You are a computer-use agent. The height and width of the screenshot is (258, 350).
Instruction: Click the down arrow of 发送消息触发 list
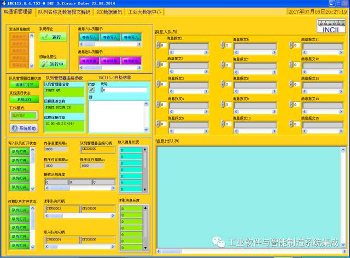(x=32, y=66)
